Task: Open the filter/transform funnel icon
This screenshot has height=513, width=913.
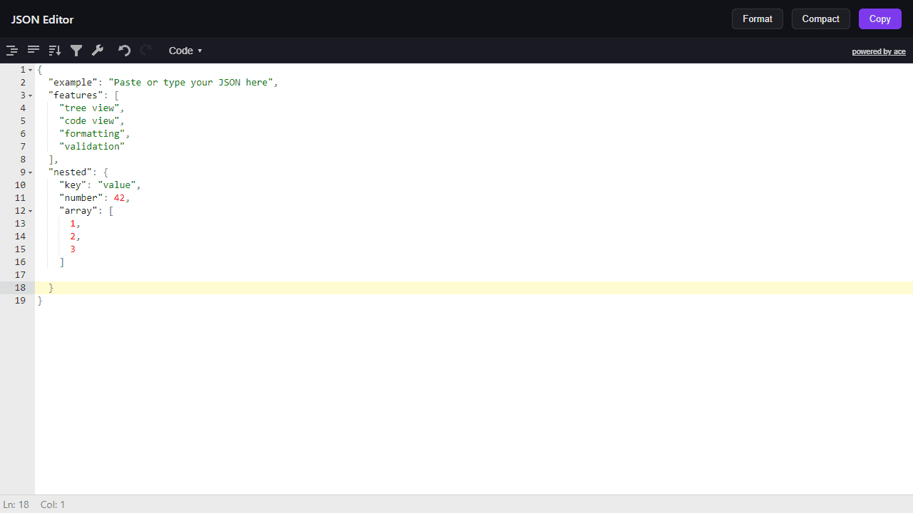Action: point(76,51)
